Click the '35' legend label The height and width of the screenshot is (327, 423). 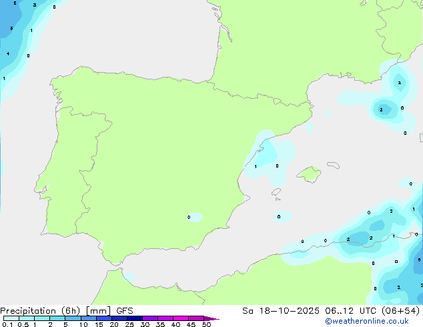click(x=160, y=324)
